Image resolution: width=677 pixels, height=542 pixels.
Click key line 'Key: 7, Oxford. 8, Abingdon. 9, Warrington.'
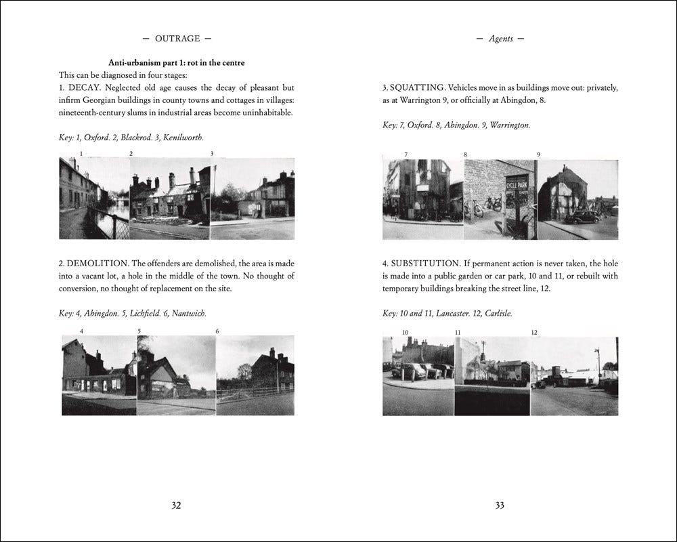point(456,125)
